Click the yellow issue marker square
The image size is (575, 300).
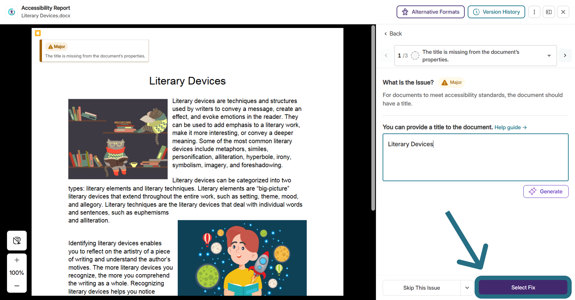[x=38, y=33]
